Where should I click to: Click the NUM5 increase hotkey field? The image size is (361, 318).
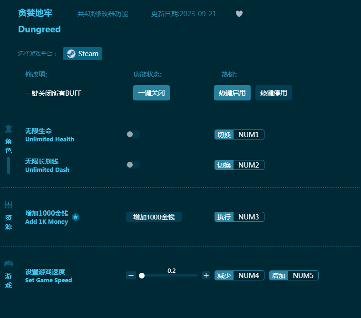click(x=303, y=275)
